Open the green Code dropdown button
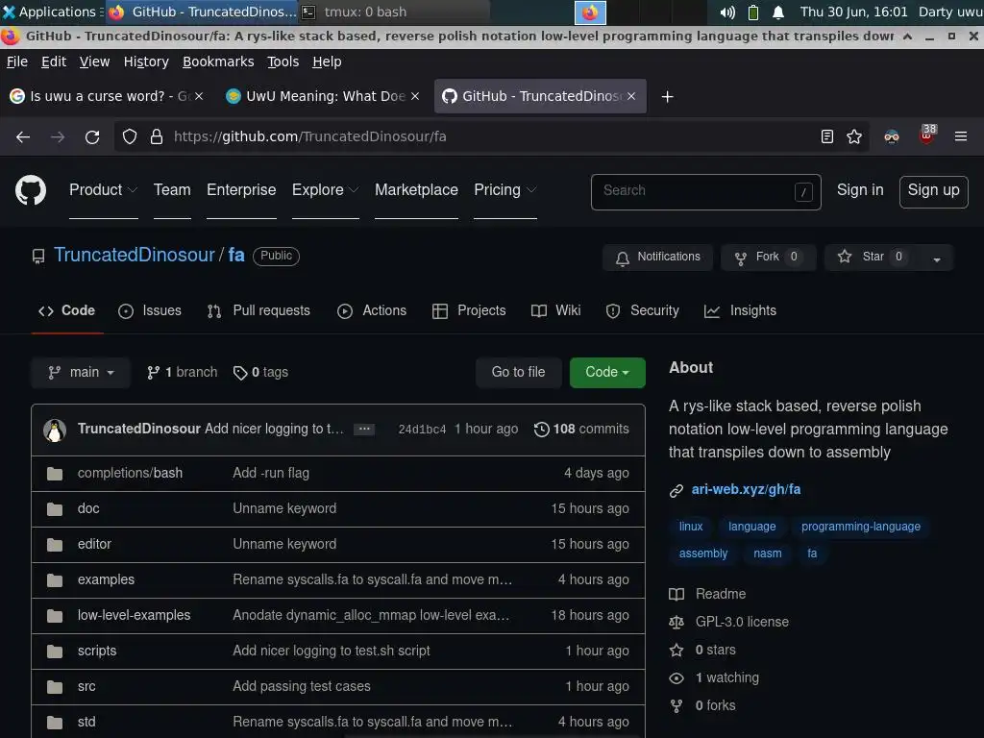984x738 pixels. point(607,373)
